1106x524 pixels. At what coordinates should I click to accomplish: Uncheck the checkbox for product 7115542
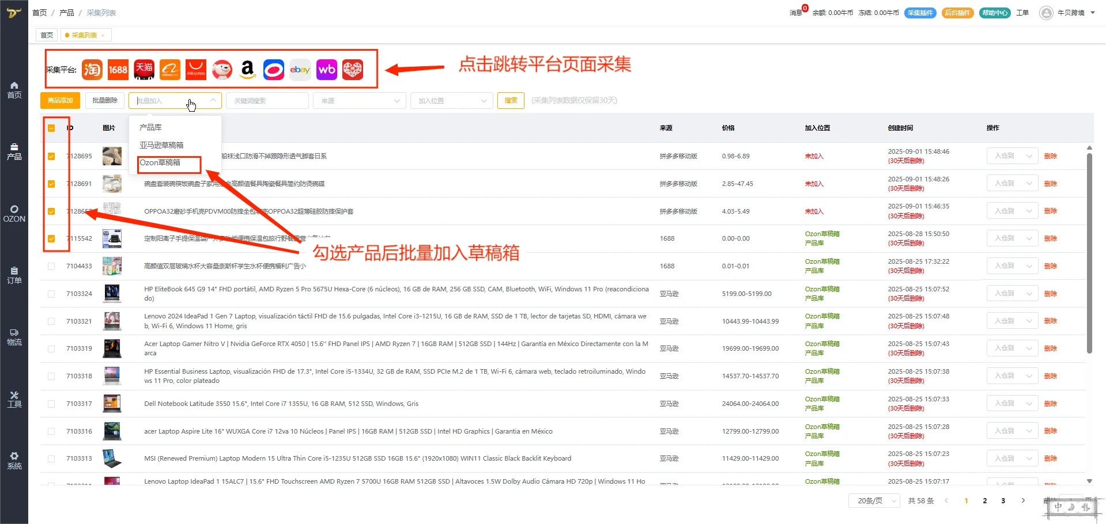point(51,238)
